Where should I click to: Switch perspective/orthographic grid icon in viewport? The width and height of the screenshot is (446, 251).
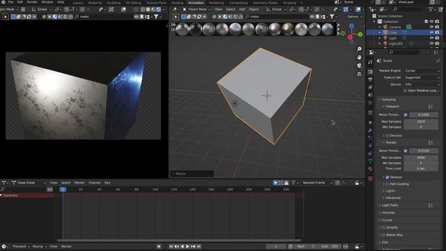pos(360,74)
